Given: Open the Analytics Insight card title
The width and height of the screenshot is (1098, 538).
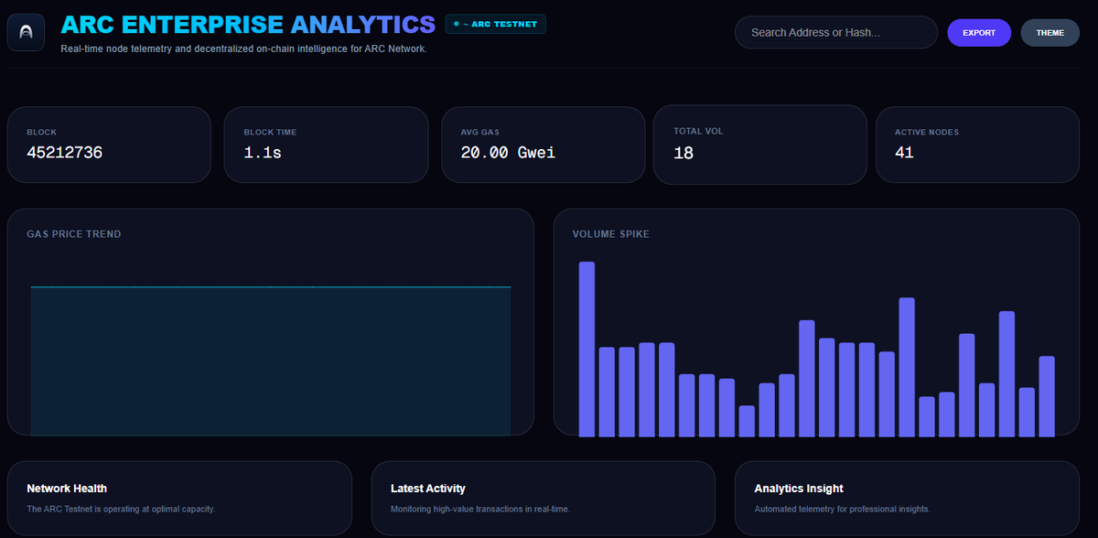Looking at the screenshot, I should (x=799, y=489).
